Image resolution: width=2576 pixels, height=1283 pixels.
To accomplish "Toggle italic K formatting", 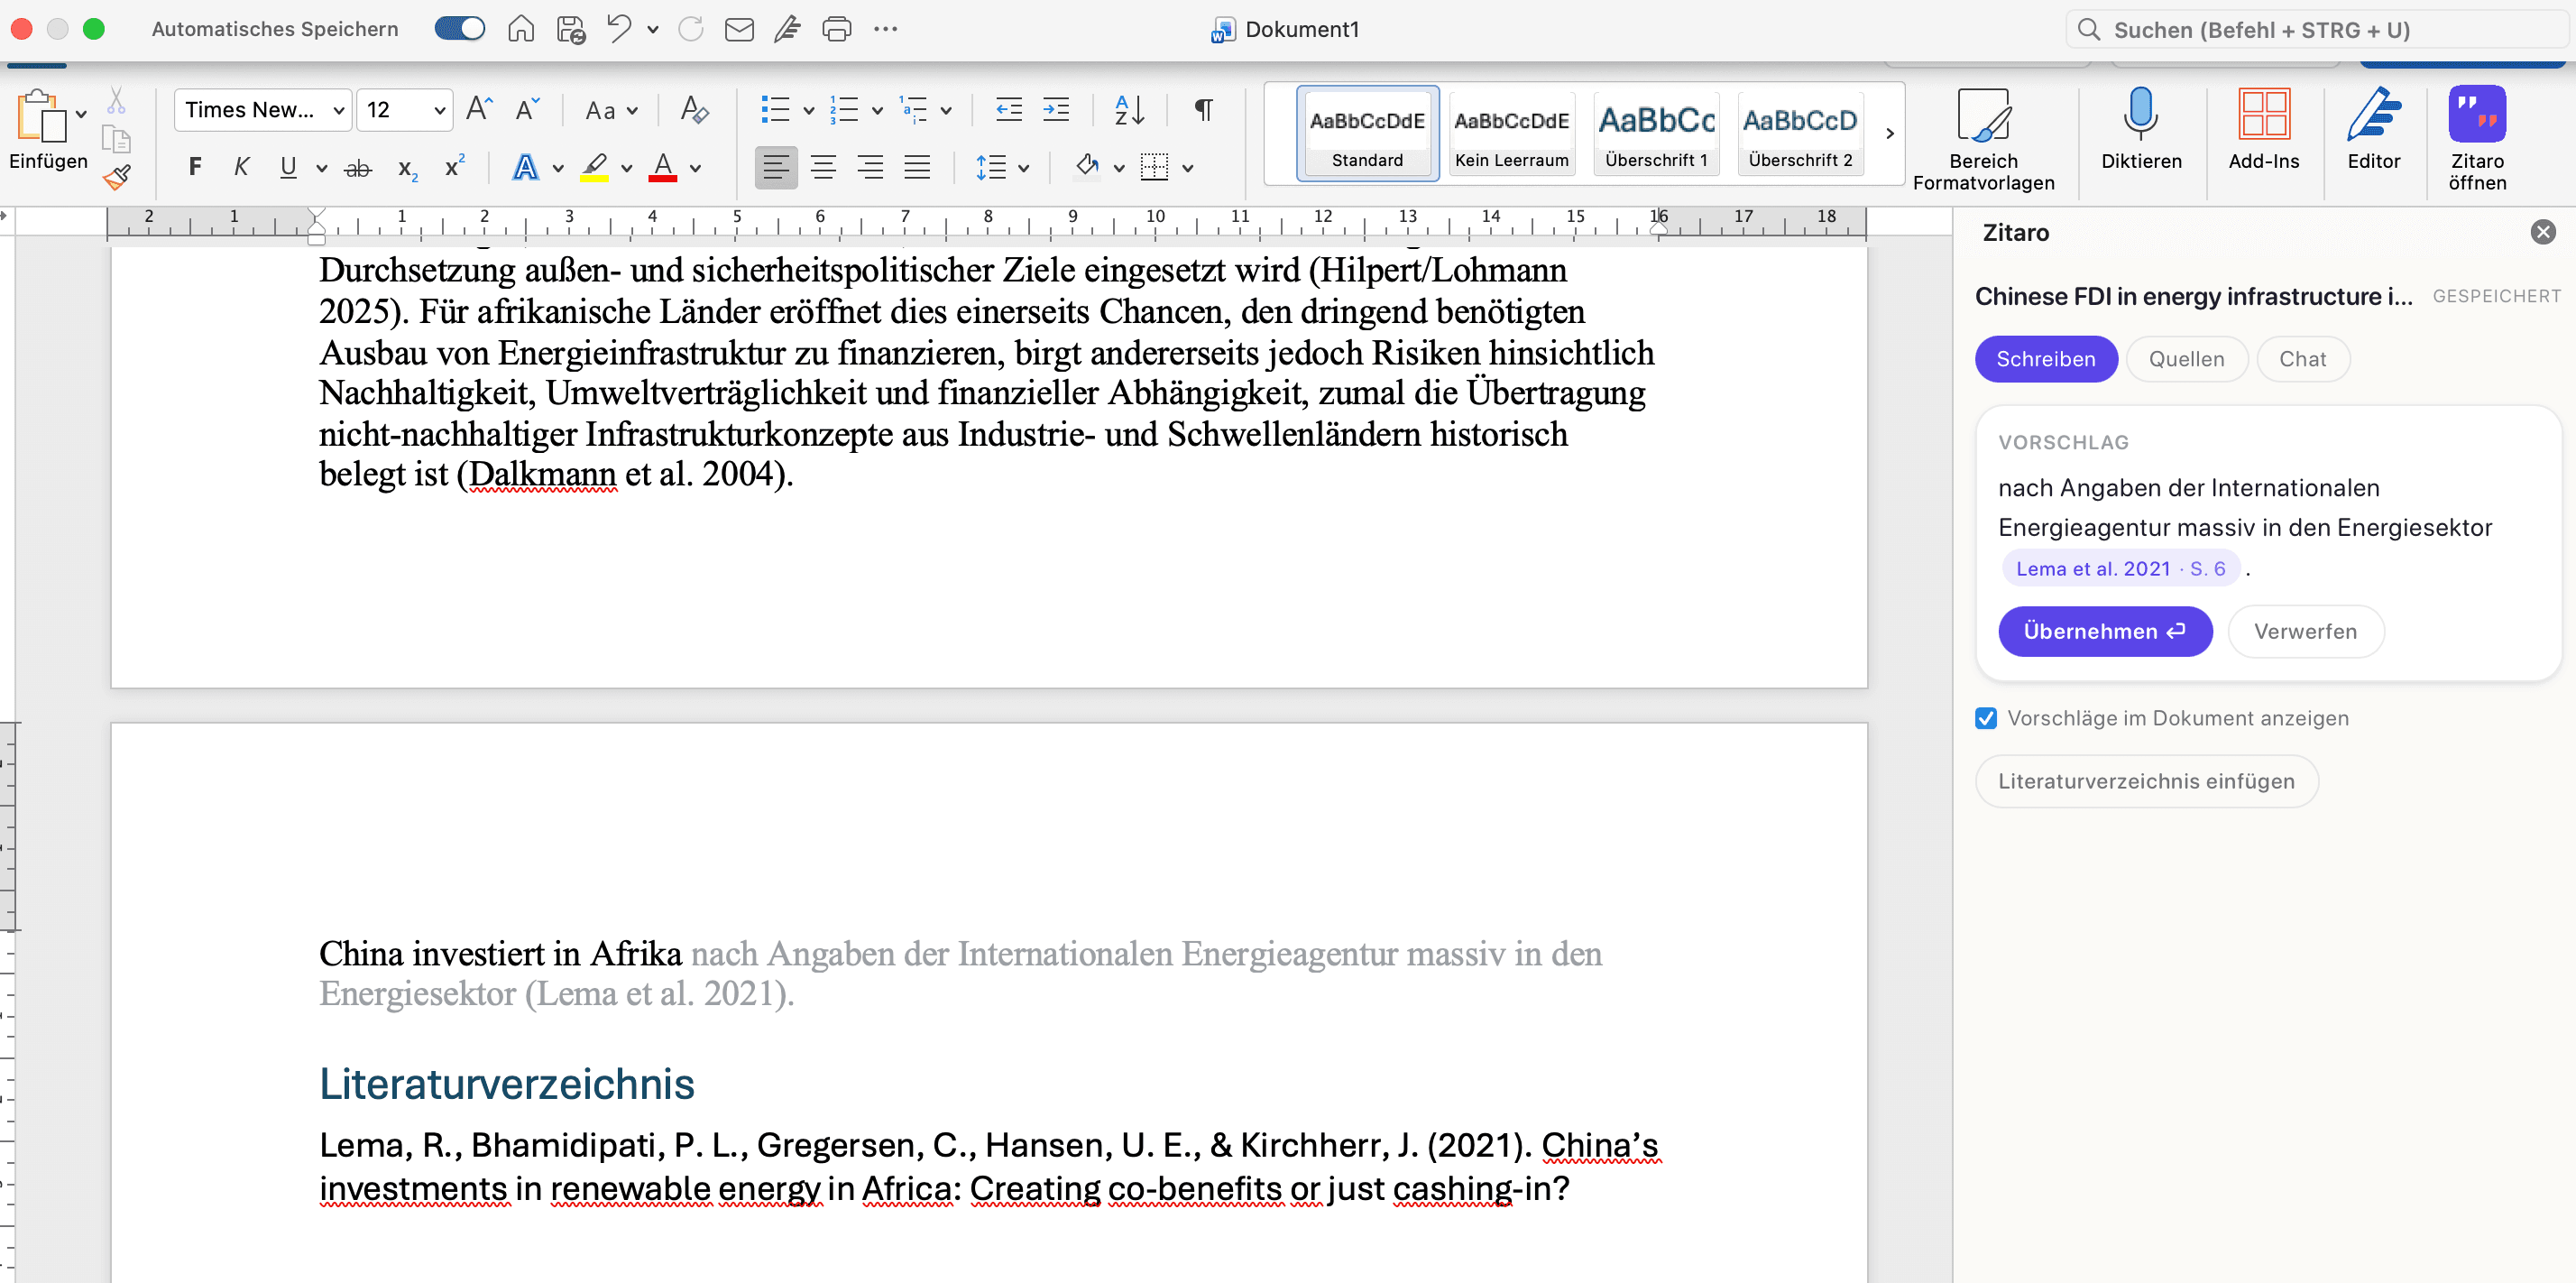I will coord(241,167).
